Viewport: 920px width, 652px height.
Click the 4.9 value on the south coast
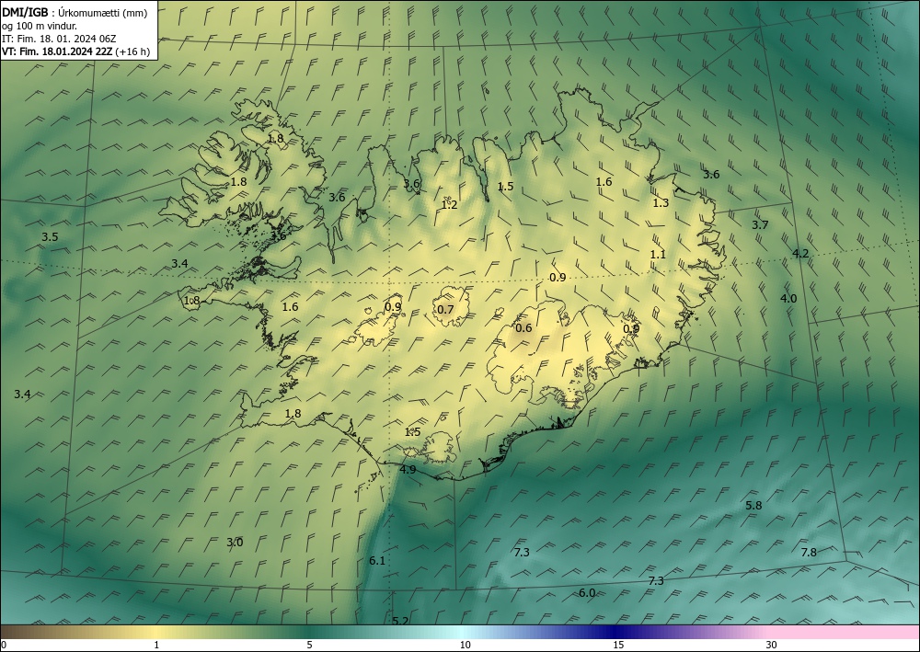[x=408, y=469]
